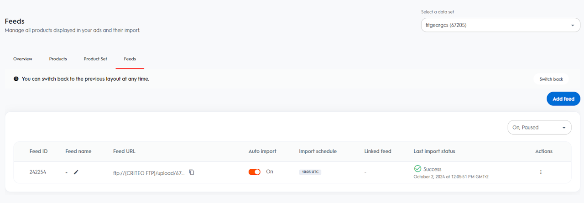The width and height of the screenshot is (584, 203).
Task: Click the info icon in the layout notice
Action: click(x=16, y=79)
